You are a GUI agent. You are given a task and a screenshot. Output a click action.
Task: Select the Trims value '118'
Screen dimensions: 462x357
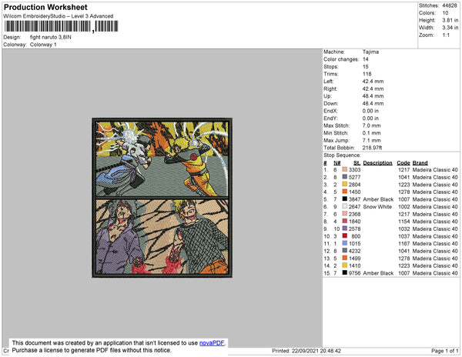[x=367, y=74]
